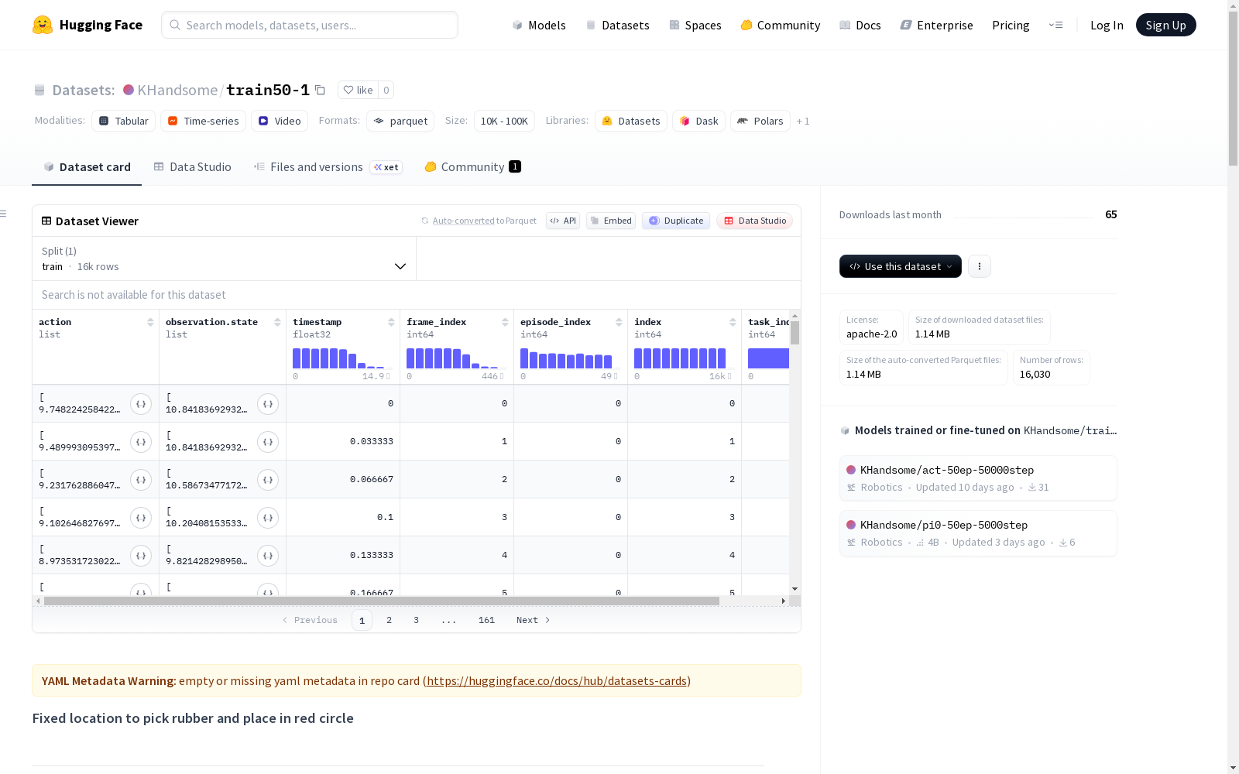This screenshot has height=774, width=1239.
Task: Sort by the timestamp column
Action: (x=391, y=322)
